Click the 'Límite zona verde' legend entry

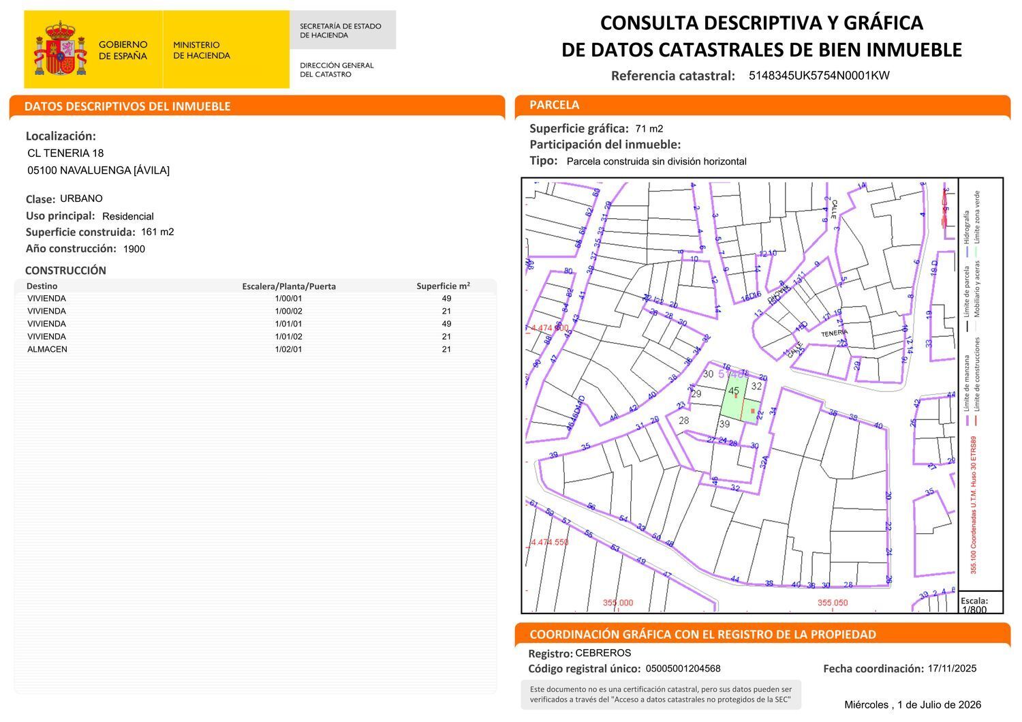pyautogui.click(x=976, y=217)
